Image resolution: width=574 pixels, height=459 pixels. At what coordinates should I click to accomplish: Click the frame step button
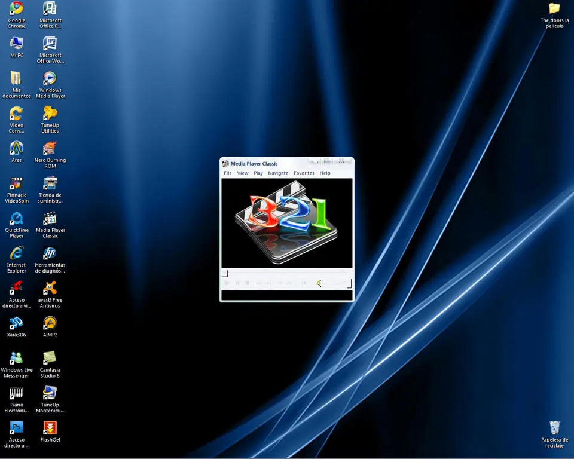click(x=304, y=283)
